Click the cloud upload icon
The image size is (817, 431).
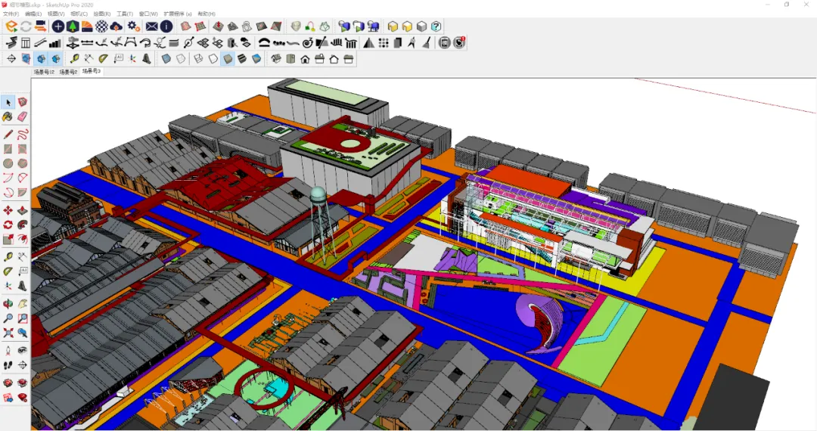pos(116,26)
